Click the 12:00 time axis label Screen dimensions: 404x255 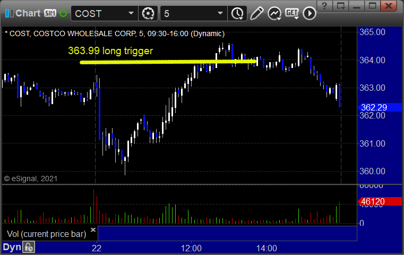[x=191, y=248]
